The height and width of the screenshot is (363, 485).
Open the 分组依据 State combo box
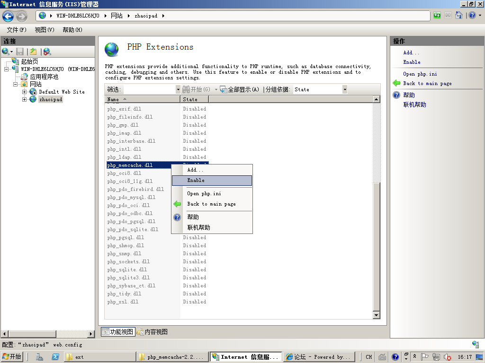[320, 89]
